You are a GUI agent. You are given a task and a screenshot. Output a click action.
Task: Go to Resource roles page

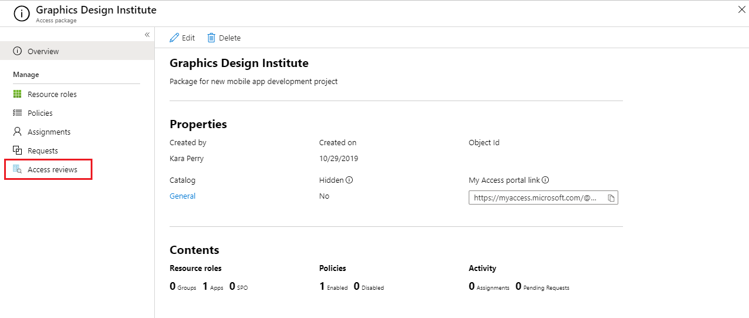point(52,94)
